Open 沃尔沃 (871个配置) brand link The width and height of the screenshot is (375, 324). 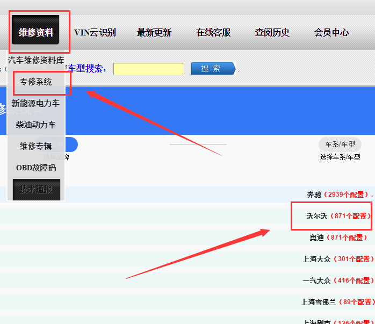pos(338,216)
